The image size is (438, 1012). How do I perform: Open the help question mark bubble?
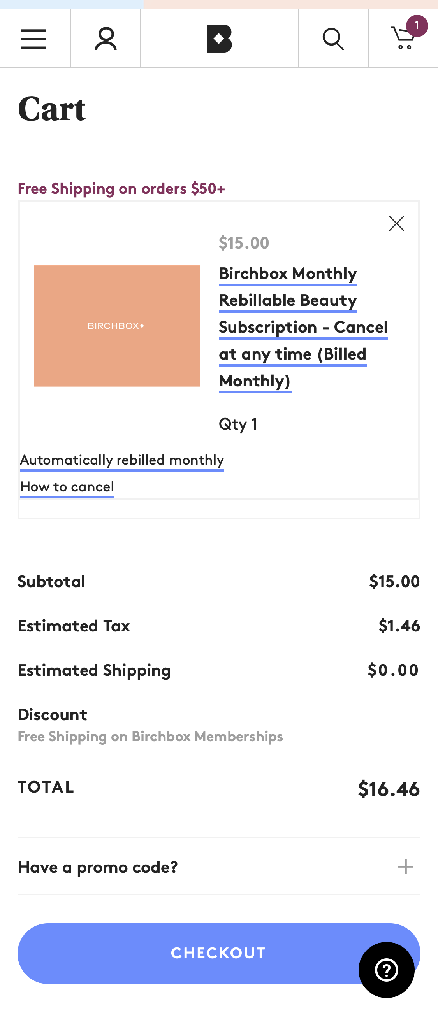click(x=386, y=970)
